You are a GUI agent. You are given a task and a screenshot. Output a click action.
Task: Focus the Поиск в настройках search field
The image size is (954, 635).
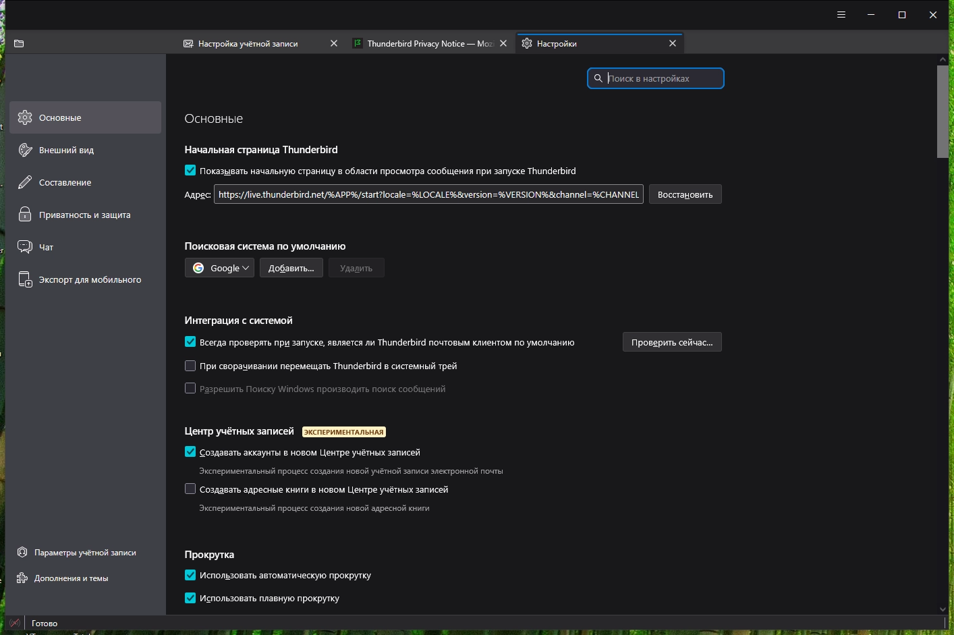[x=656, y=78]
